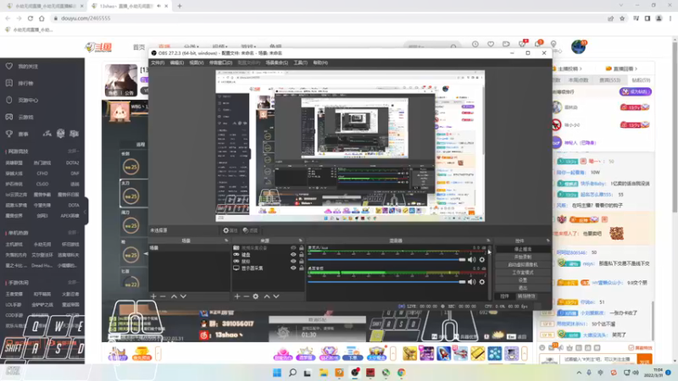Open My Follows heart in Douyu sidebar
The image size is (678, 381).
[x=9, y=66]
